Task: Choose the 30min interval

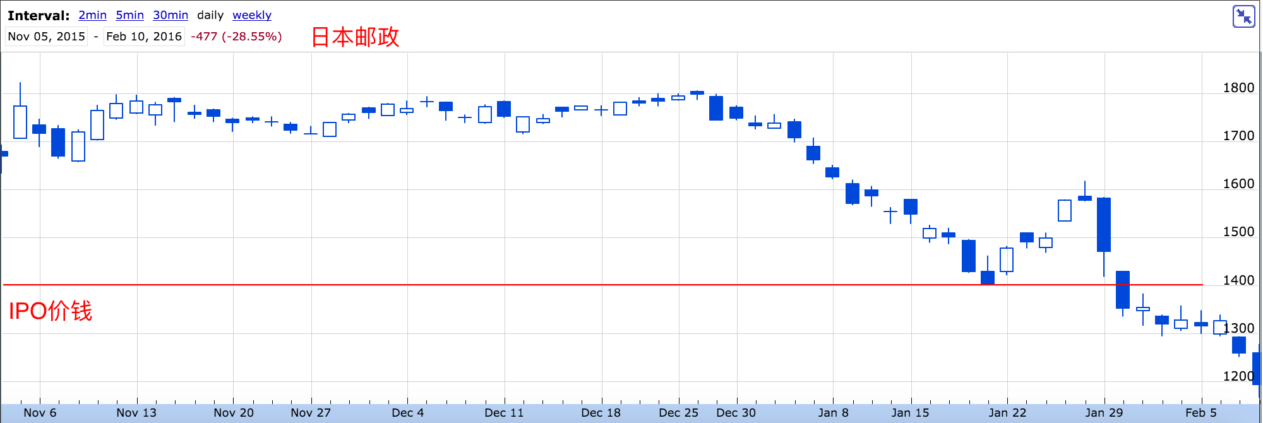Action: (171, 15)
